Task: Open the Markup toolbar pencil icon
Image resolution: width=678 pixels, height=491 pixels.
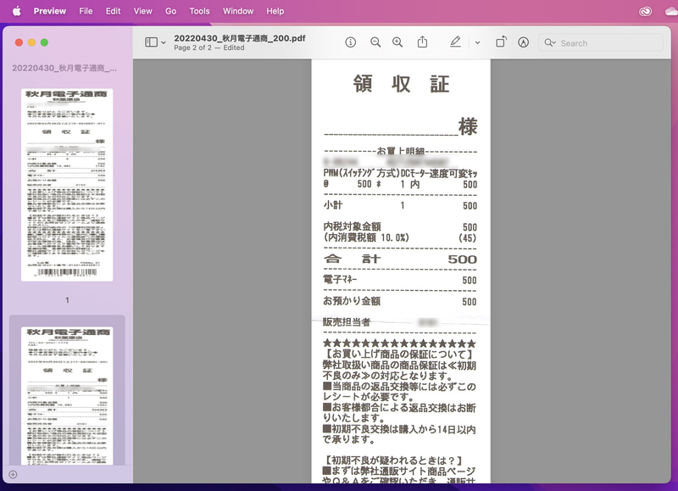Action: 455,42
